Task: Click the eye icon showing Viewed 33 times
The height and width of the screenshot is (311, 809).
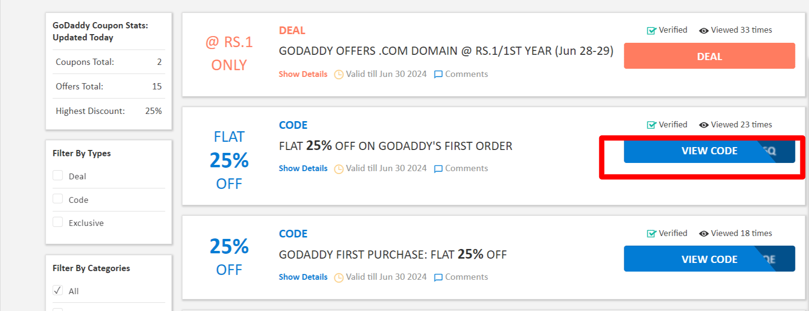Action: click(x=704, y=30)
